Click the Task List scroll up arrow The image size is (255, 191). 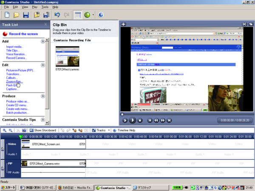tap(47, 40)
